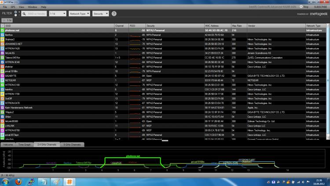Open the Windows Start menu
This screenshot has width=330, height=186.
click(5, 182)
